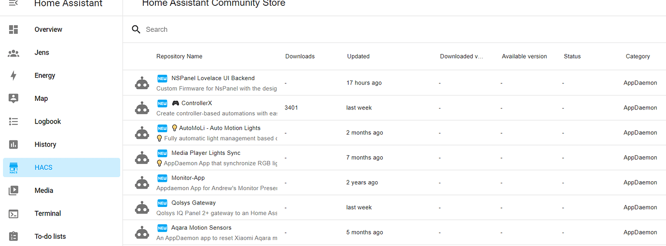Screen dimensions: 666x246
Task: Focus the Search repositories field
Action: [x=394, y=29]
